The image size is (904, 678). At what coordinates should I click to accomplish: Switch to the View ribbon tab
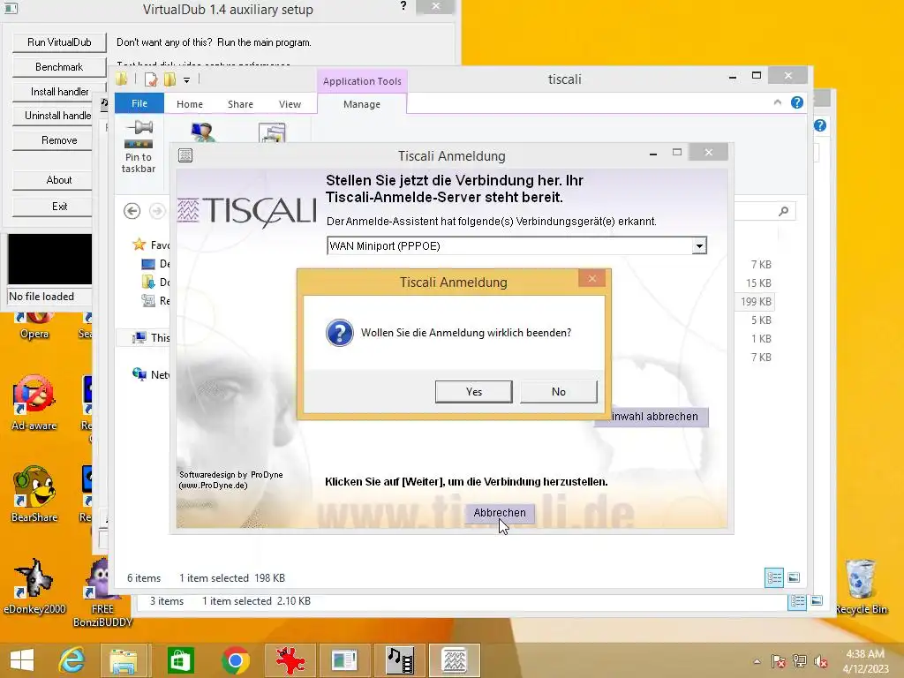[x=290, y=104]
